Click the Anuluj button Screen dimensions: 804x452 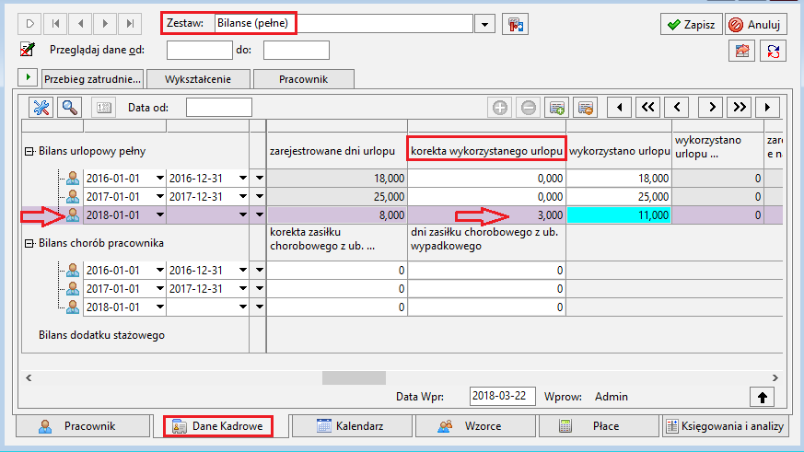click(756, 24)
